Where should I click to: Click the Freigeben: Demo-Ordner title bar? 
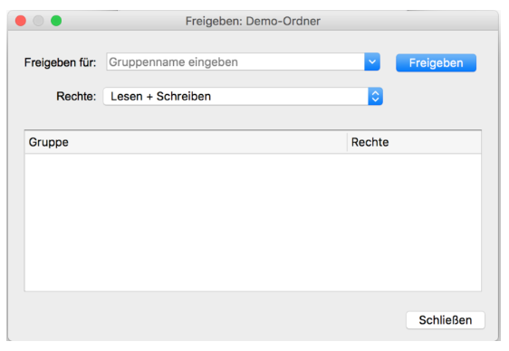[253, 21]
